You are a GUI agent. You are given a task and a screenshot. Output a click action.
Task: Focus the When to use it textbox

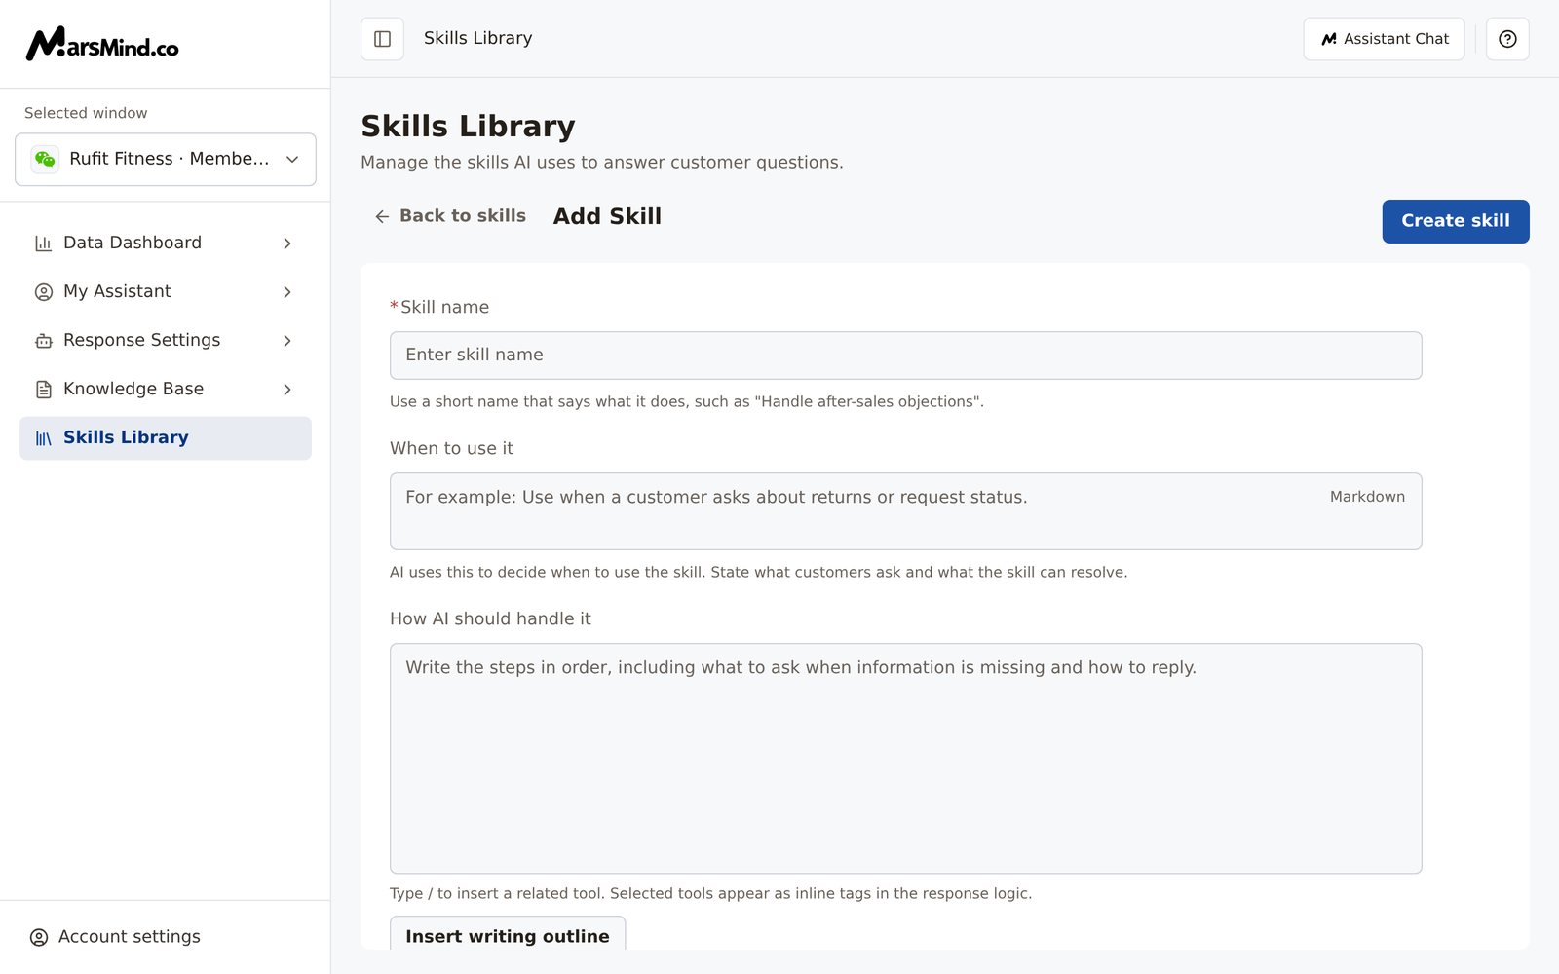pos(905,511)
